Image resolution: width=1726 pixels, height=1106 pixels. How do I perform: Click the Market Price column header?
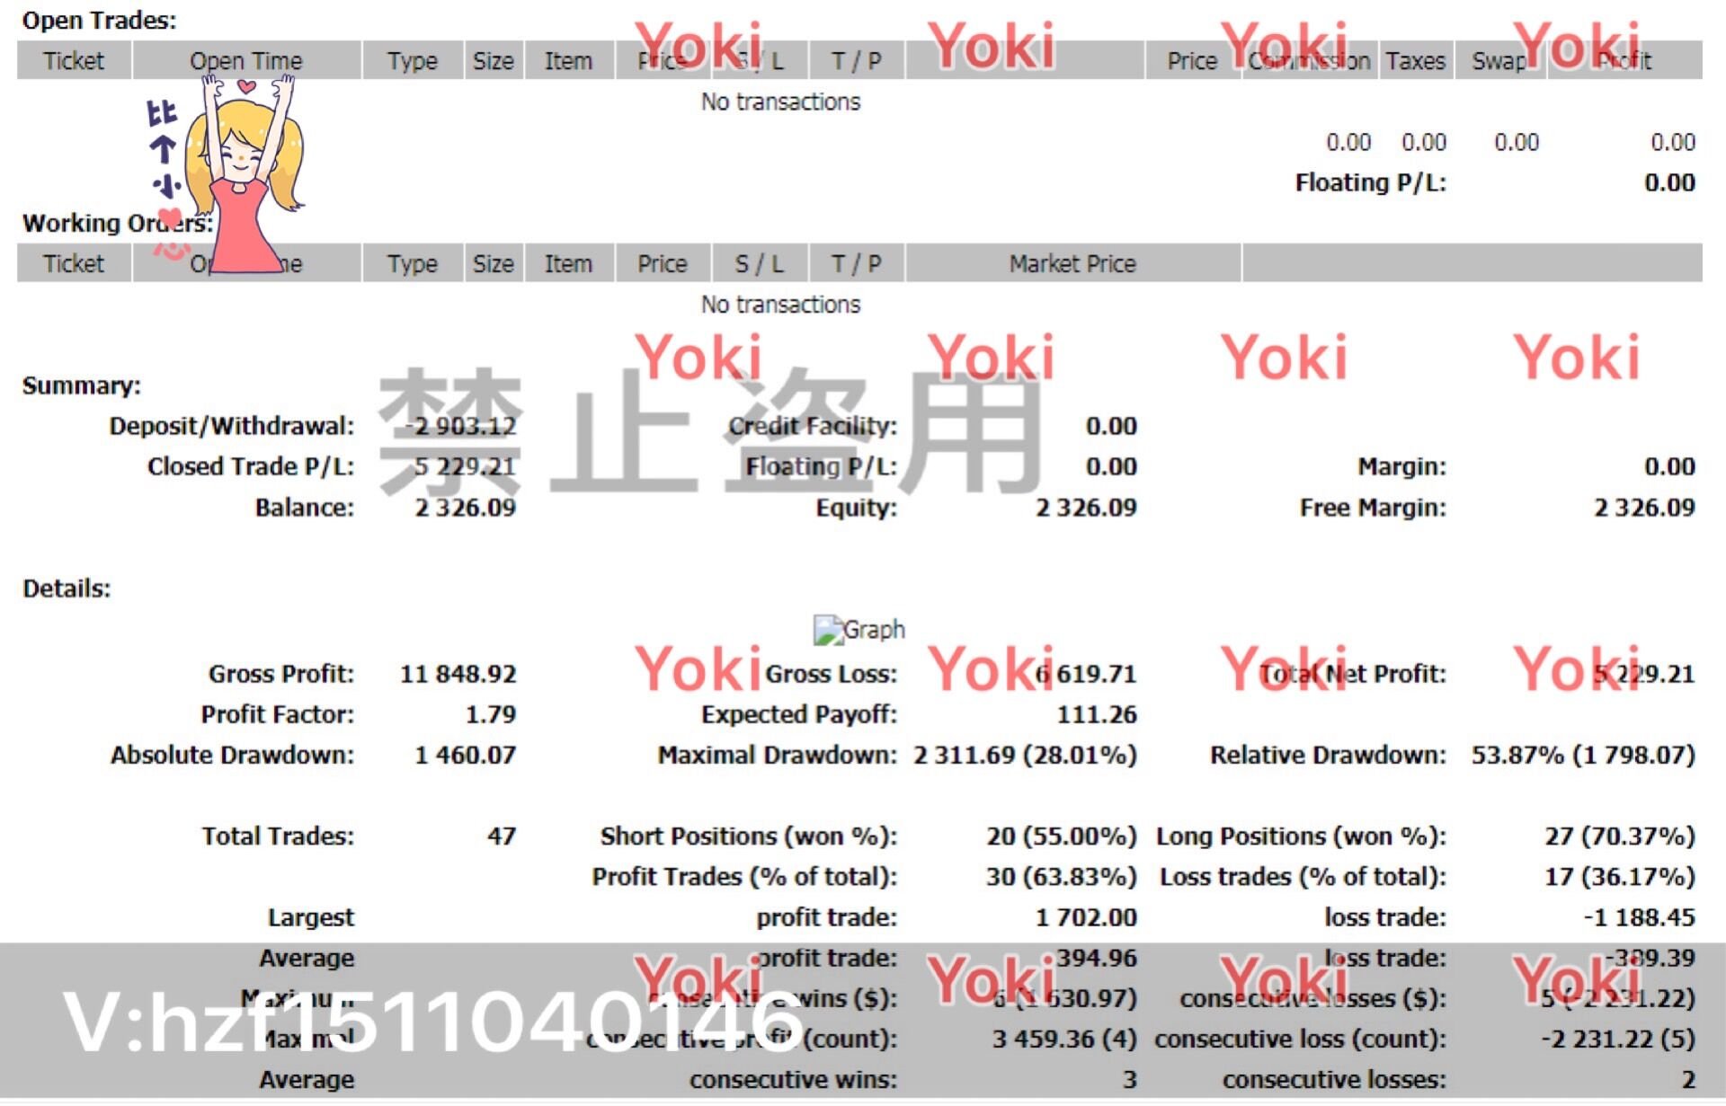(x=1072, y=263)
